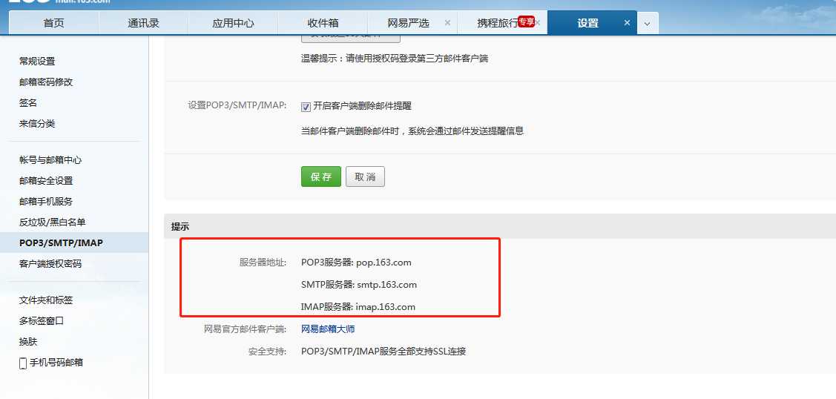Click the 当邮件客户端删除邮件时 description text
This screenshot has width=836, height=399.
click(412, 131)
